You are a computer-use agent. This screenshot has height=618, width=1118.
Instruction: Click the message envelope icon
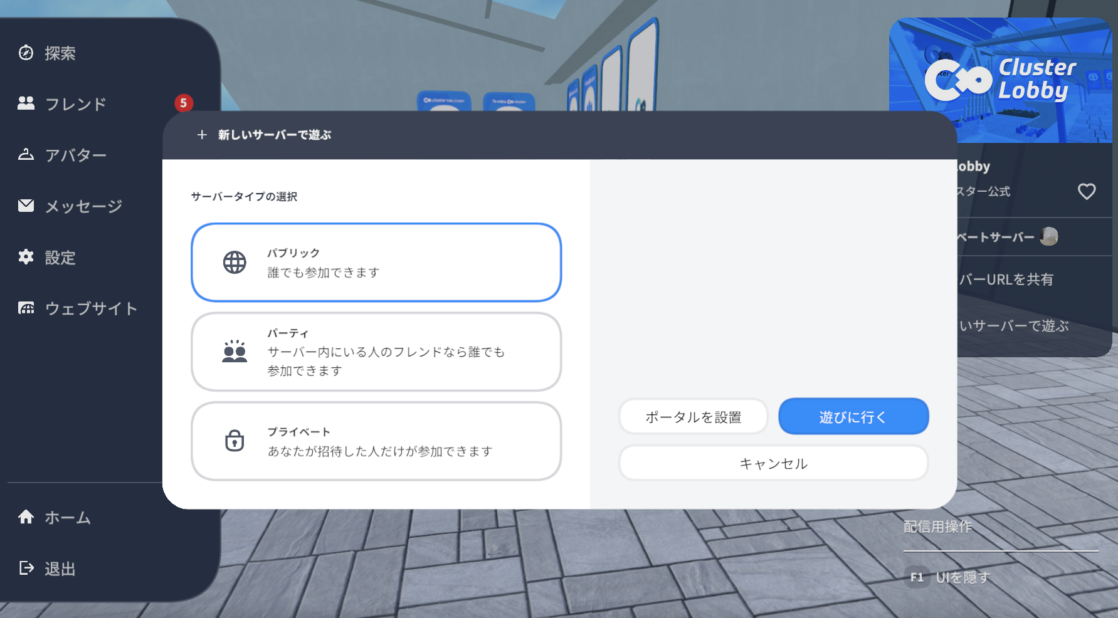26,205
